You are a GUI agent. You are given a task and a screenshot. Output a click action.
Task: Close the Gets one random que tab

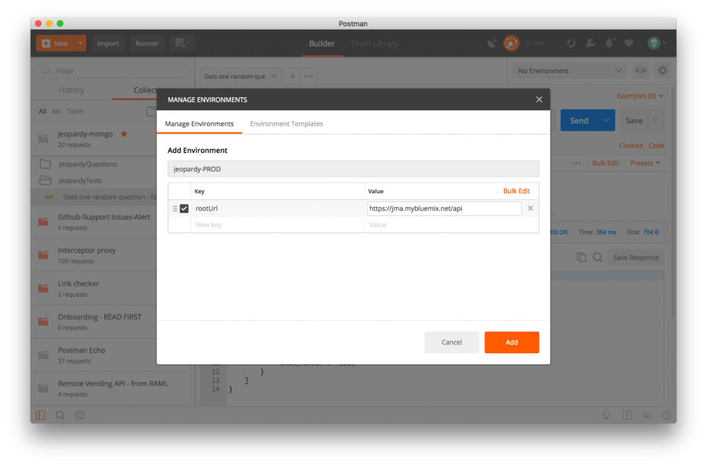point(273,76)
